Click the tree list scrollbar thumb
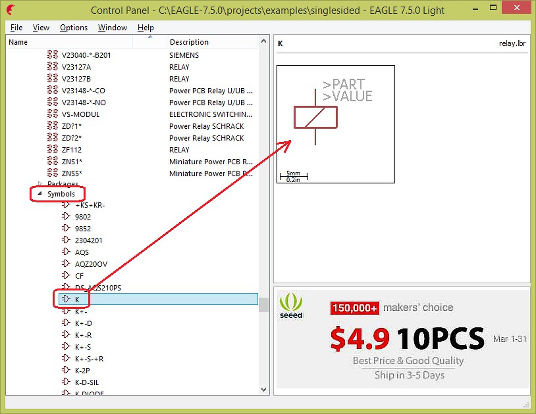 click(x=263, y=304)
